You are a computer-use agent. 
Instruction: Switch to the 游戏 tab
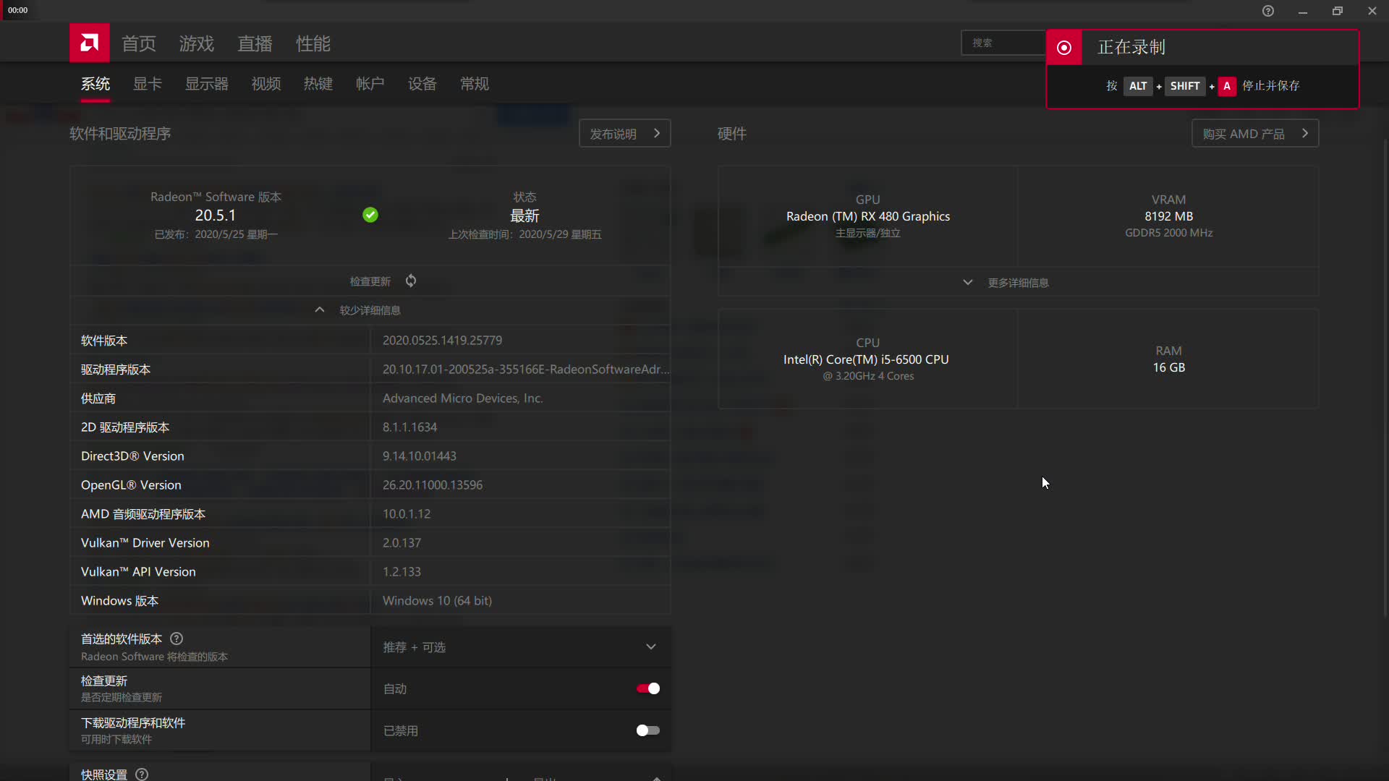coord(196,43)
